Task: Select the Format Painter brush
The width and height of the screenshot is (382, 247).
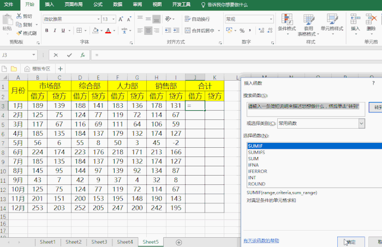Action: point(19,33)
